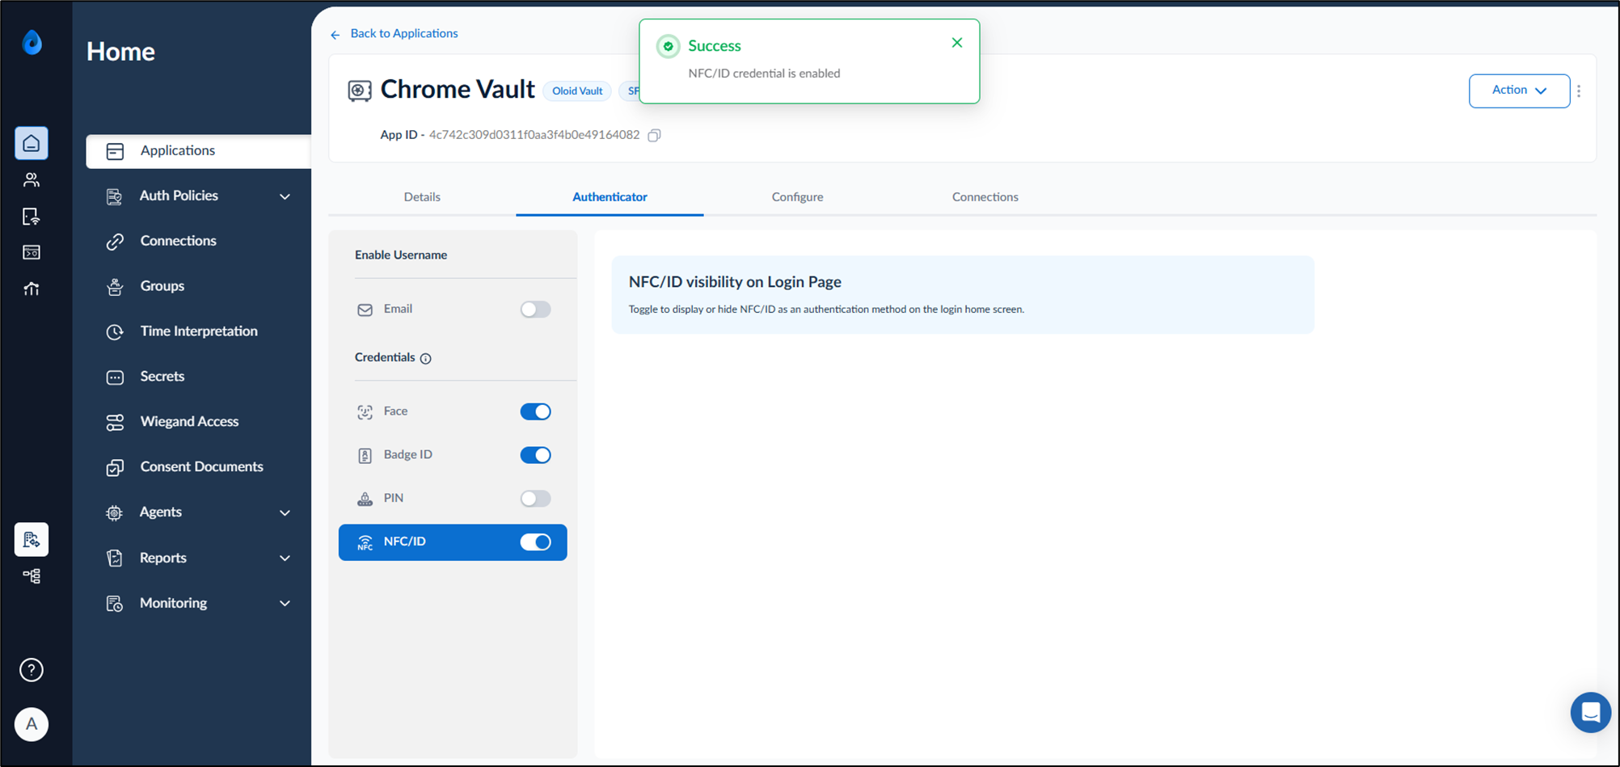This screenshot has width=1620, height=767.
Task: Open the Help question mark icon
Action: pyautogui.click(x=32, y=670)
